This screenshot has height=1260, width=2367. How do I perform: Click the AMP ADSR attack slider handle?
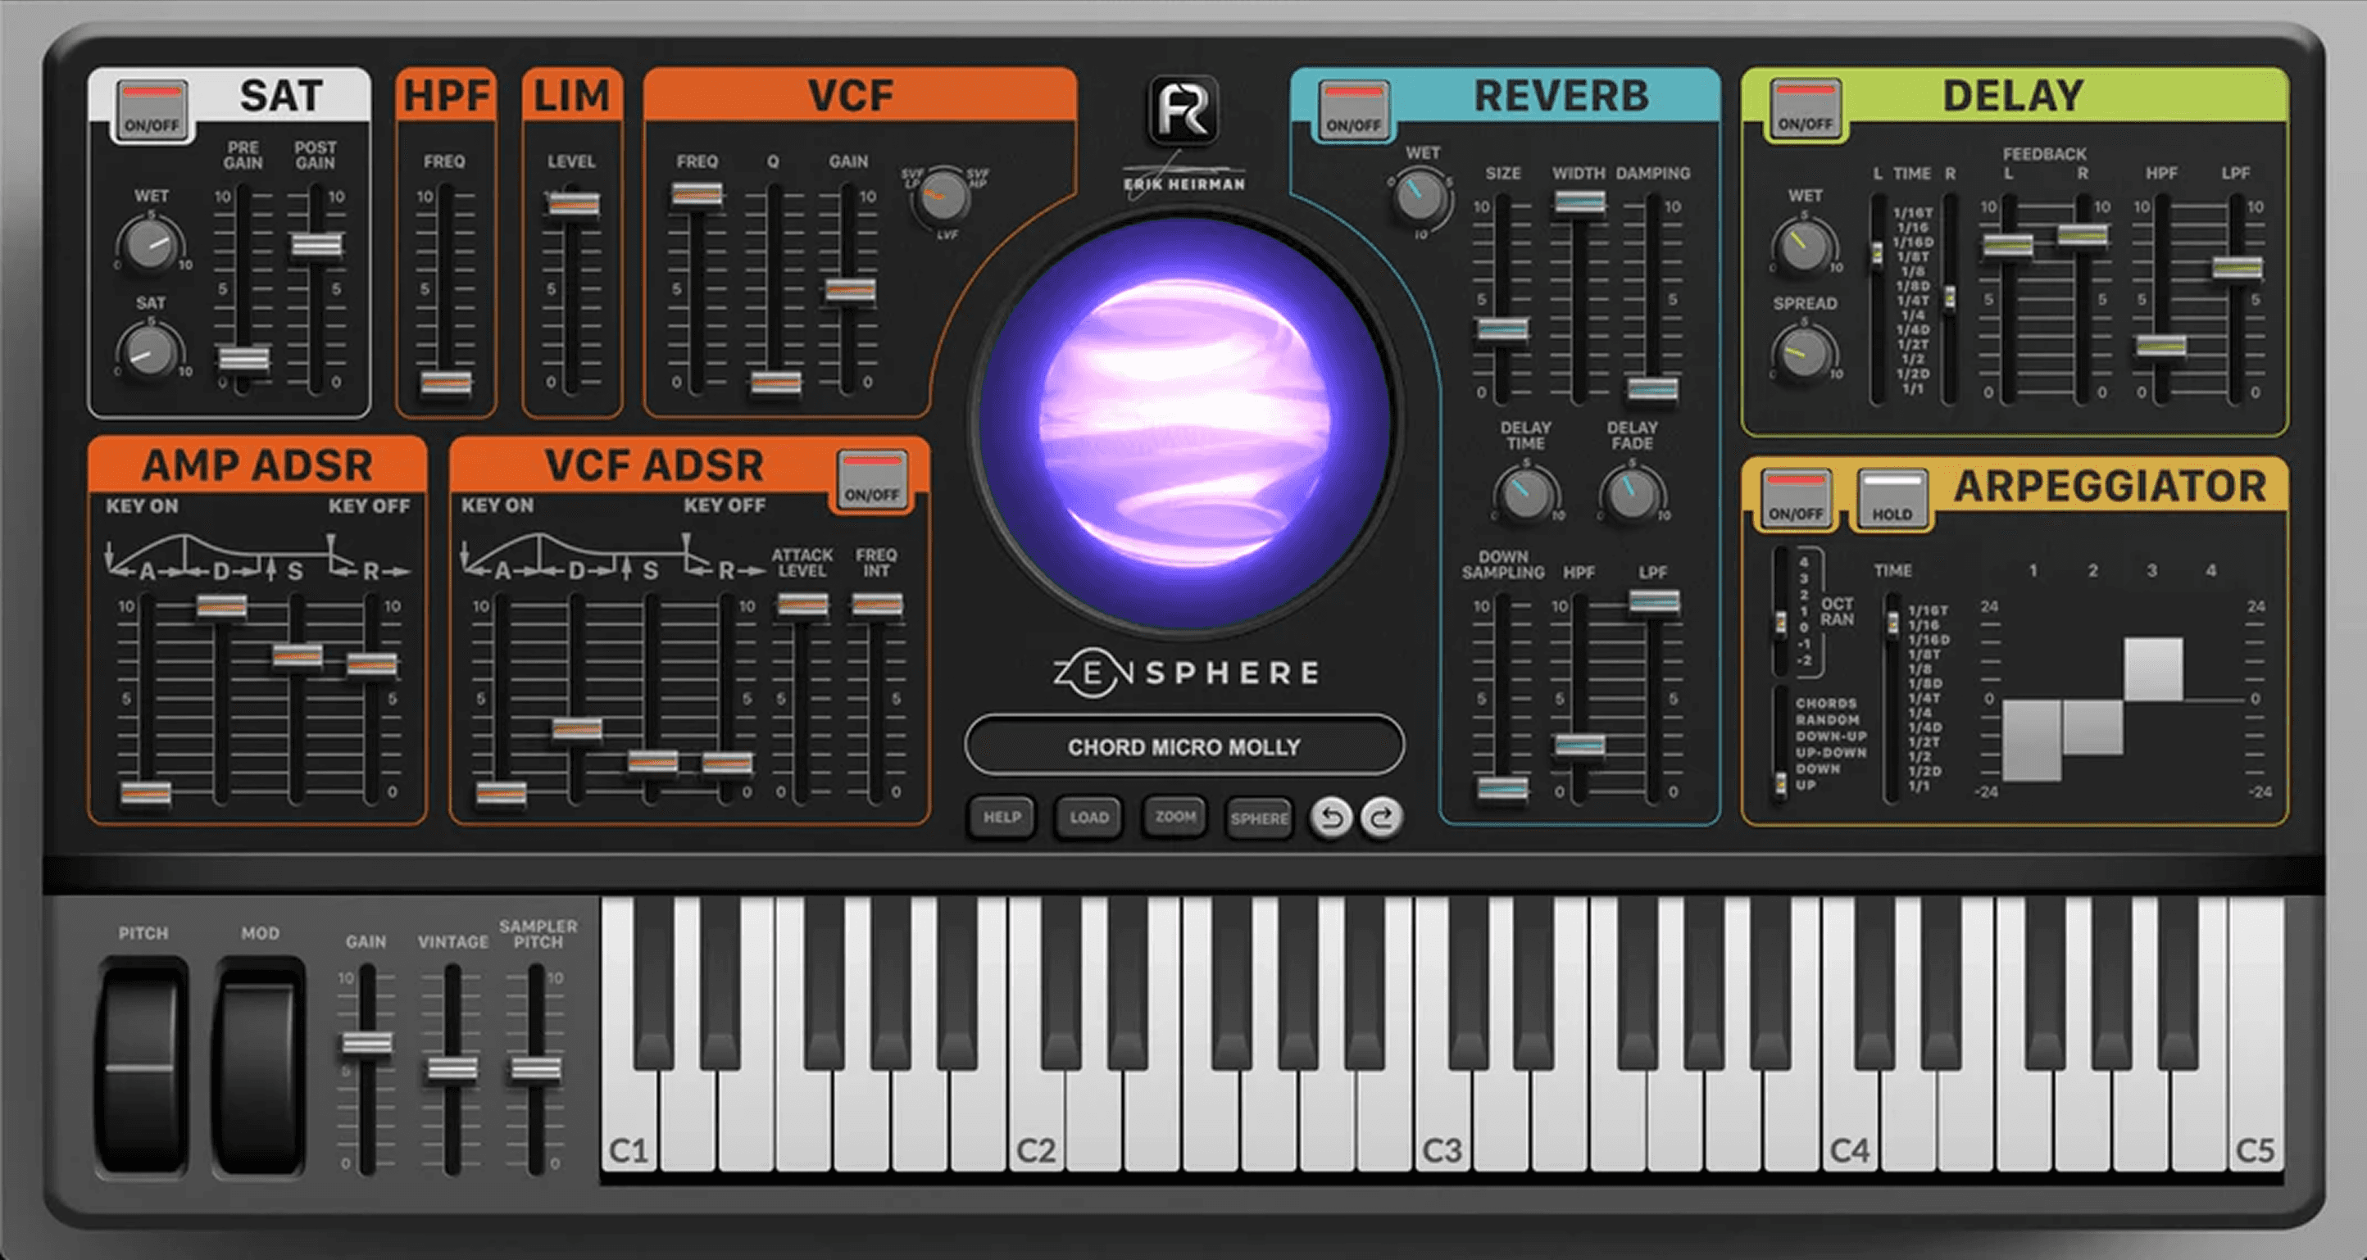point(145,792)
